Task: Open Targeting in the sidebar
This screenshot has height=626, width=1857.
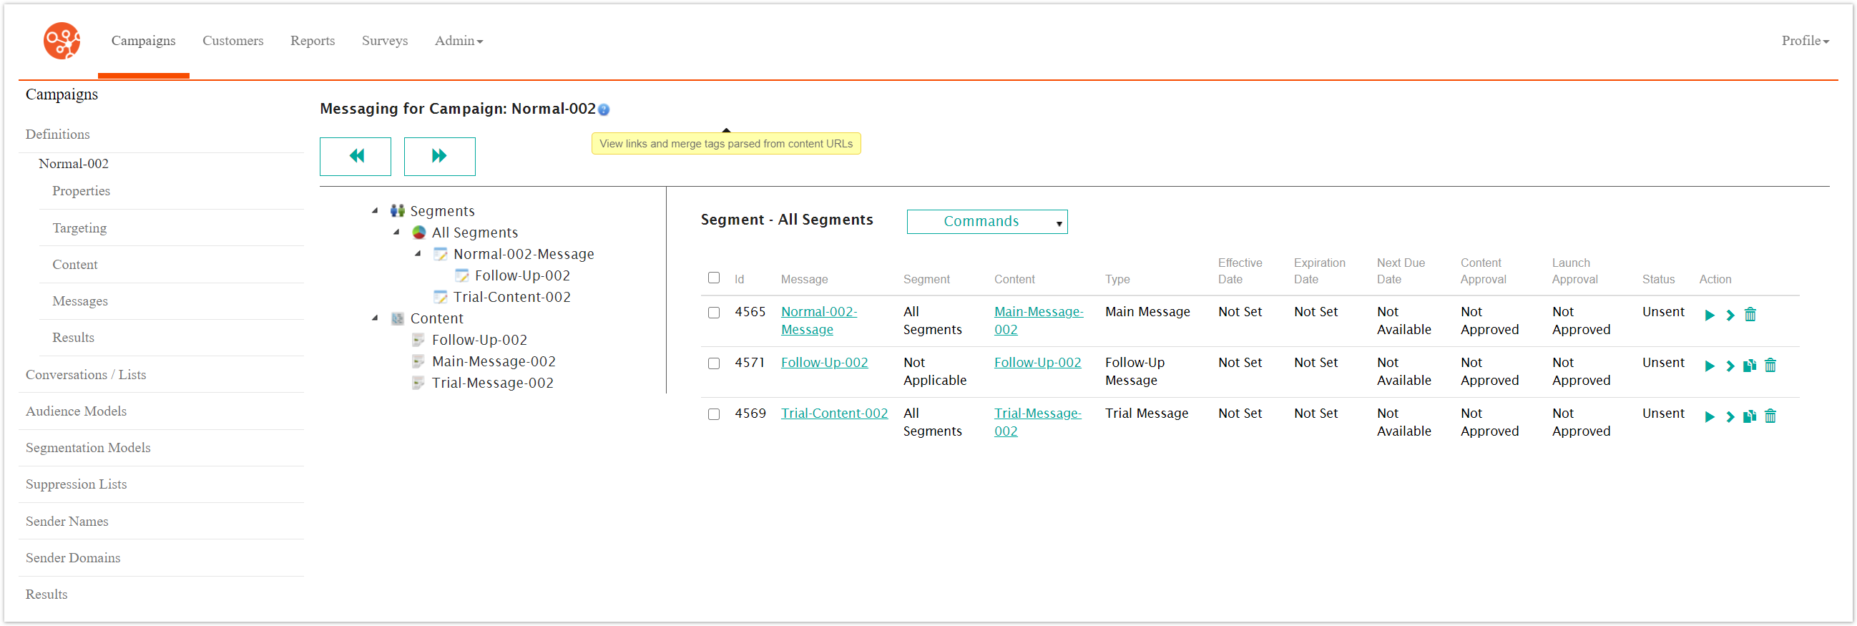Action: 79,228
